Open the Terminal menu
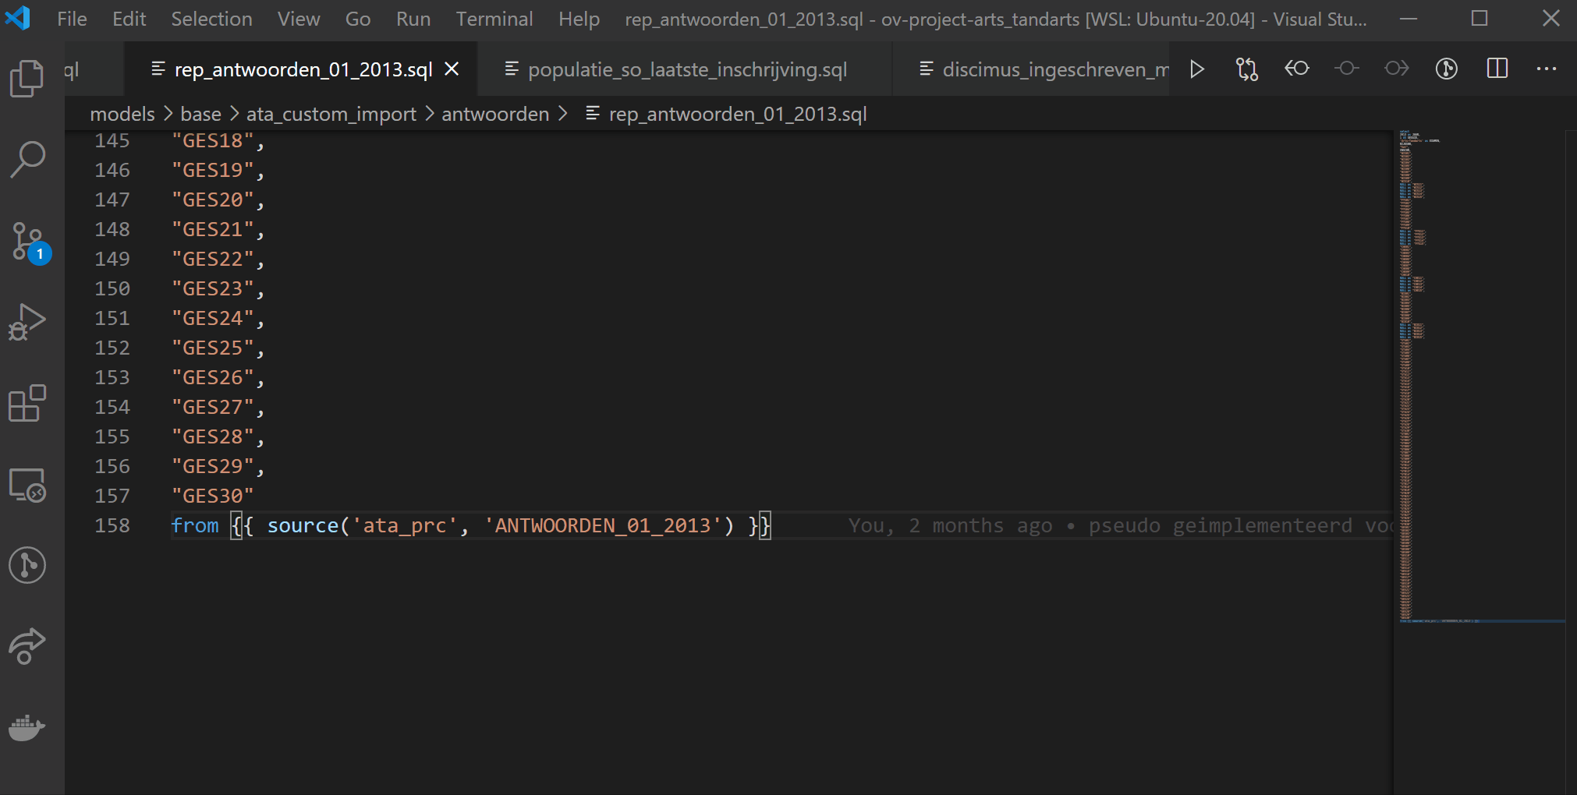This screenshot has height=795, width=1577. tap(494, 19)
